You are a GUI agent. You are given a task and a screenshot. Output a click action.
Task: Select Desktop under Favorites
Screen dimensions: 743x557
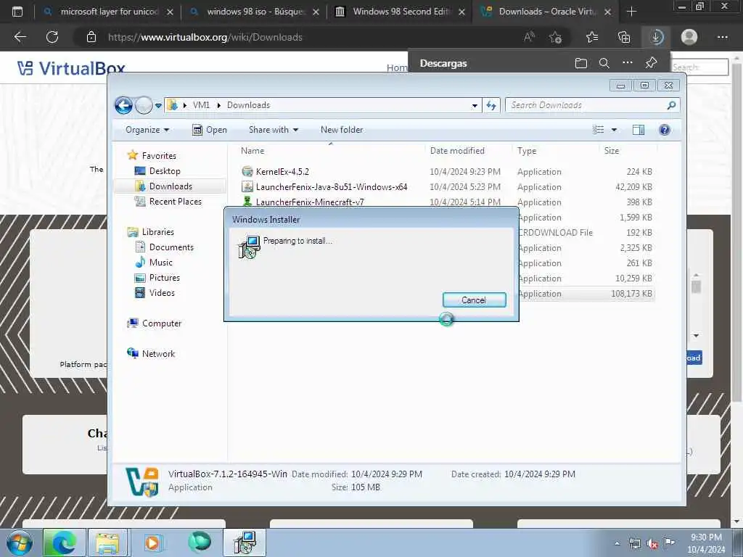(x=165, y=171)
